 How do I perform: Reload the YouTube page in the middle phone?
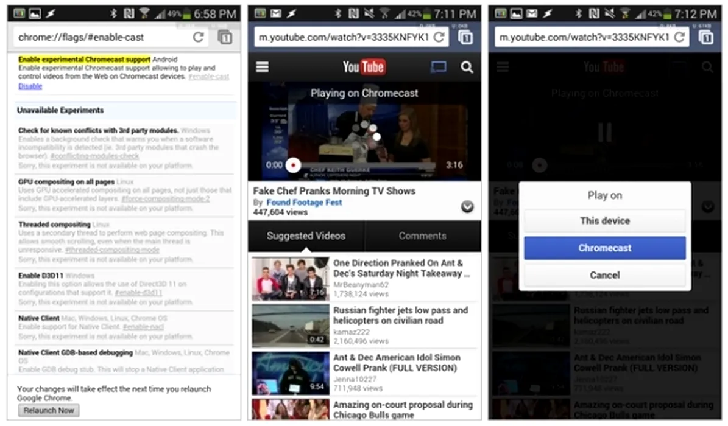[x=439, y=37]
